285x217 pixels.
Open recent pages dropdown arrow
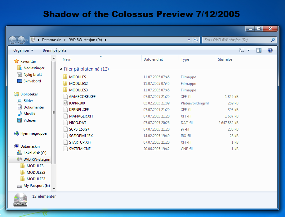click(27, 40)
